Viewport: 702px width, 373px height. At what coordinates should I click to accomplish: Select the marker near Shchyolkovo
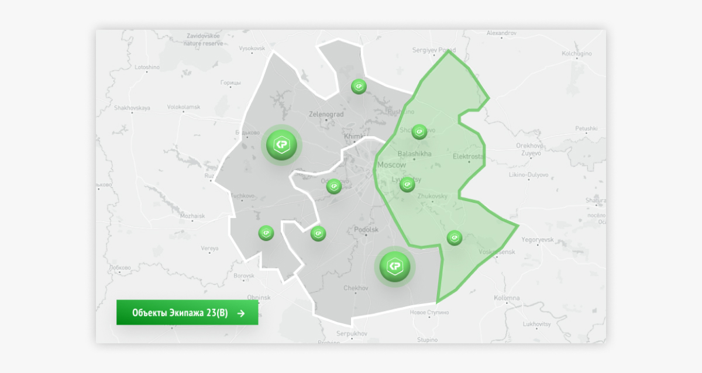(x=419, y=132)
